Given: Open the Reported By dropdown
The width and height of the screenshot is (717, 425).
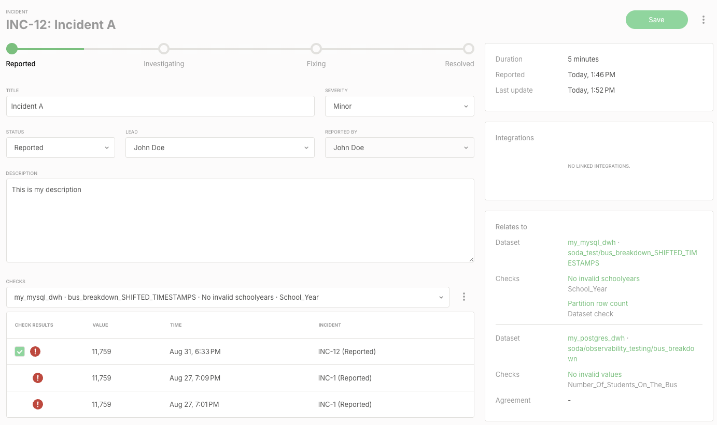Looking at the screenshot, I should pyautogui.click(x=400, y=148).
